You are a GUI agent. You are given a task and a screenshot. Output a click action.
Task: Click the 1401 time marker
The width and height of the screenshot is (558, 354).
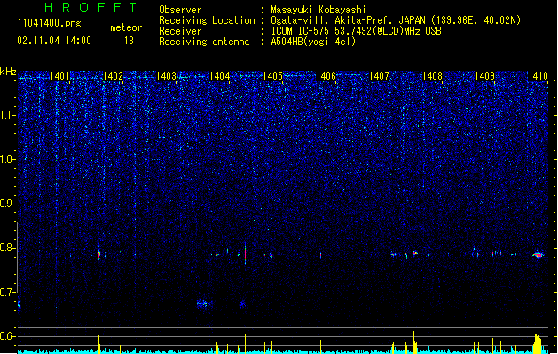[x=59, y=76]
